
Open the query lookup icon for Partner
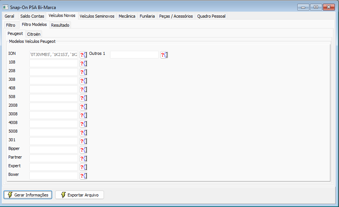coord(83,159)
